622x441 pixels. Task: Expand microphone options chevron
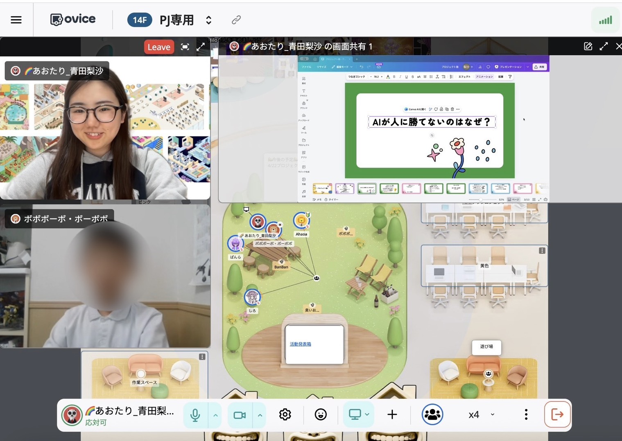[x=215, y=415]
